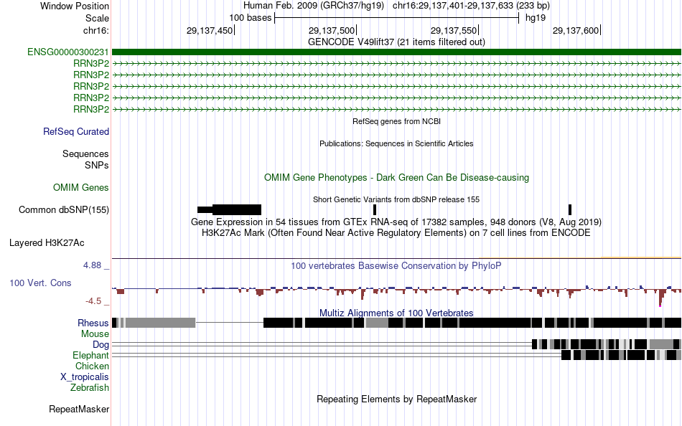Click the Elephant alignment blocks

click(621, 355)
